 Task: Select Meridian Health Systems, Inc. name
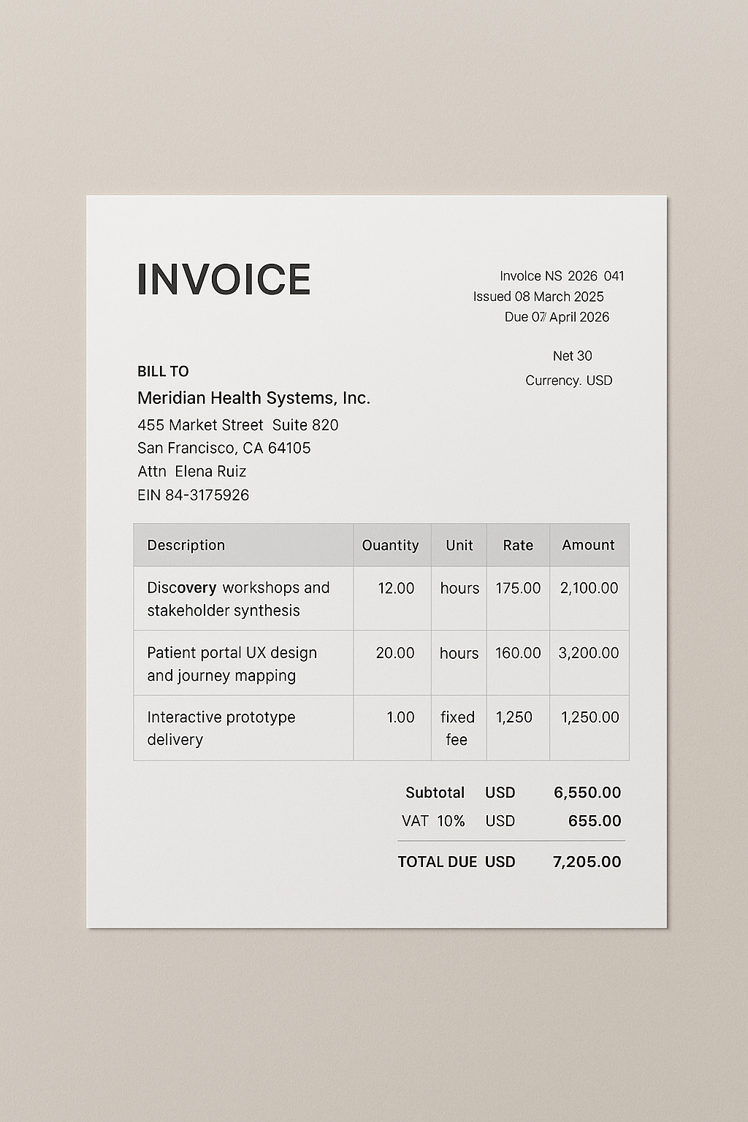point(253,398)
